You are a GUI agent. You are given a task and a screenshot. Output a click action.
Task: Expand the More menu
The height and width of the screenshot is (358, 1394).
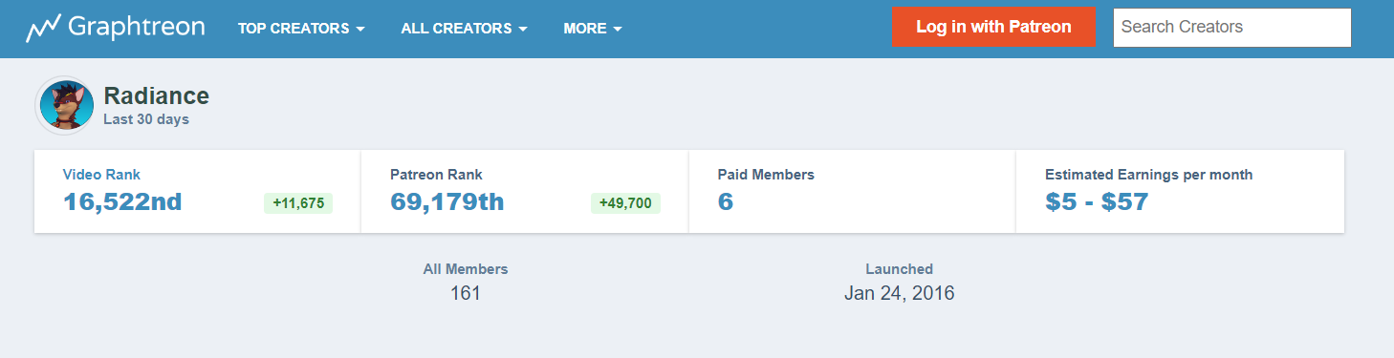(593, 29)
